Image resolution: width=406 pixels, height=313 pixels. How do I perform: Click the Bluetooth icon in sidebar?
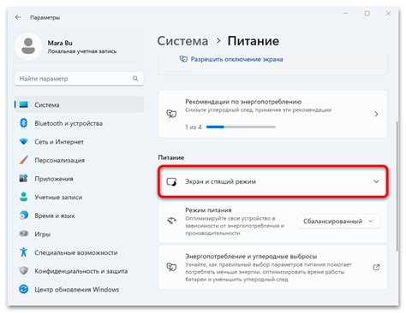pos(24,123)
